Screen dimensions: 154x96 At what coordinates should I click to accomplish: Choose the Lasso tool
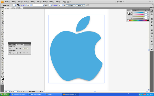2,18
